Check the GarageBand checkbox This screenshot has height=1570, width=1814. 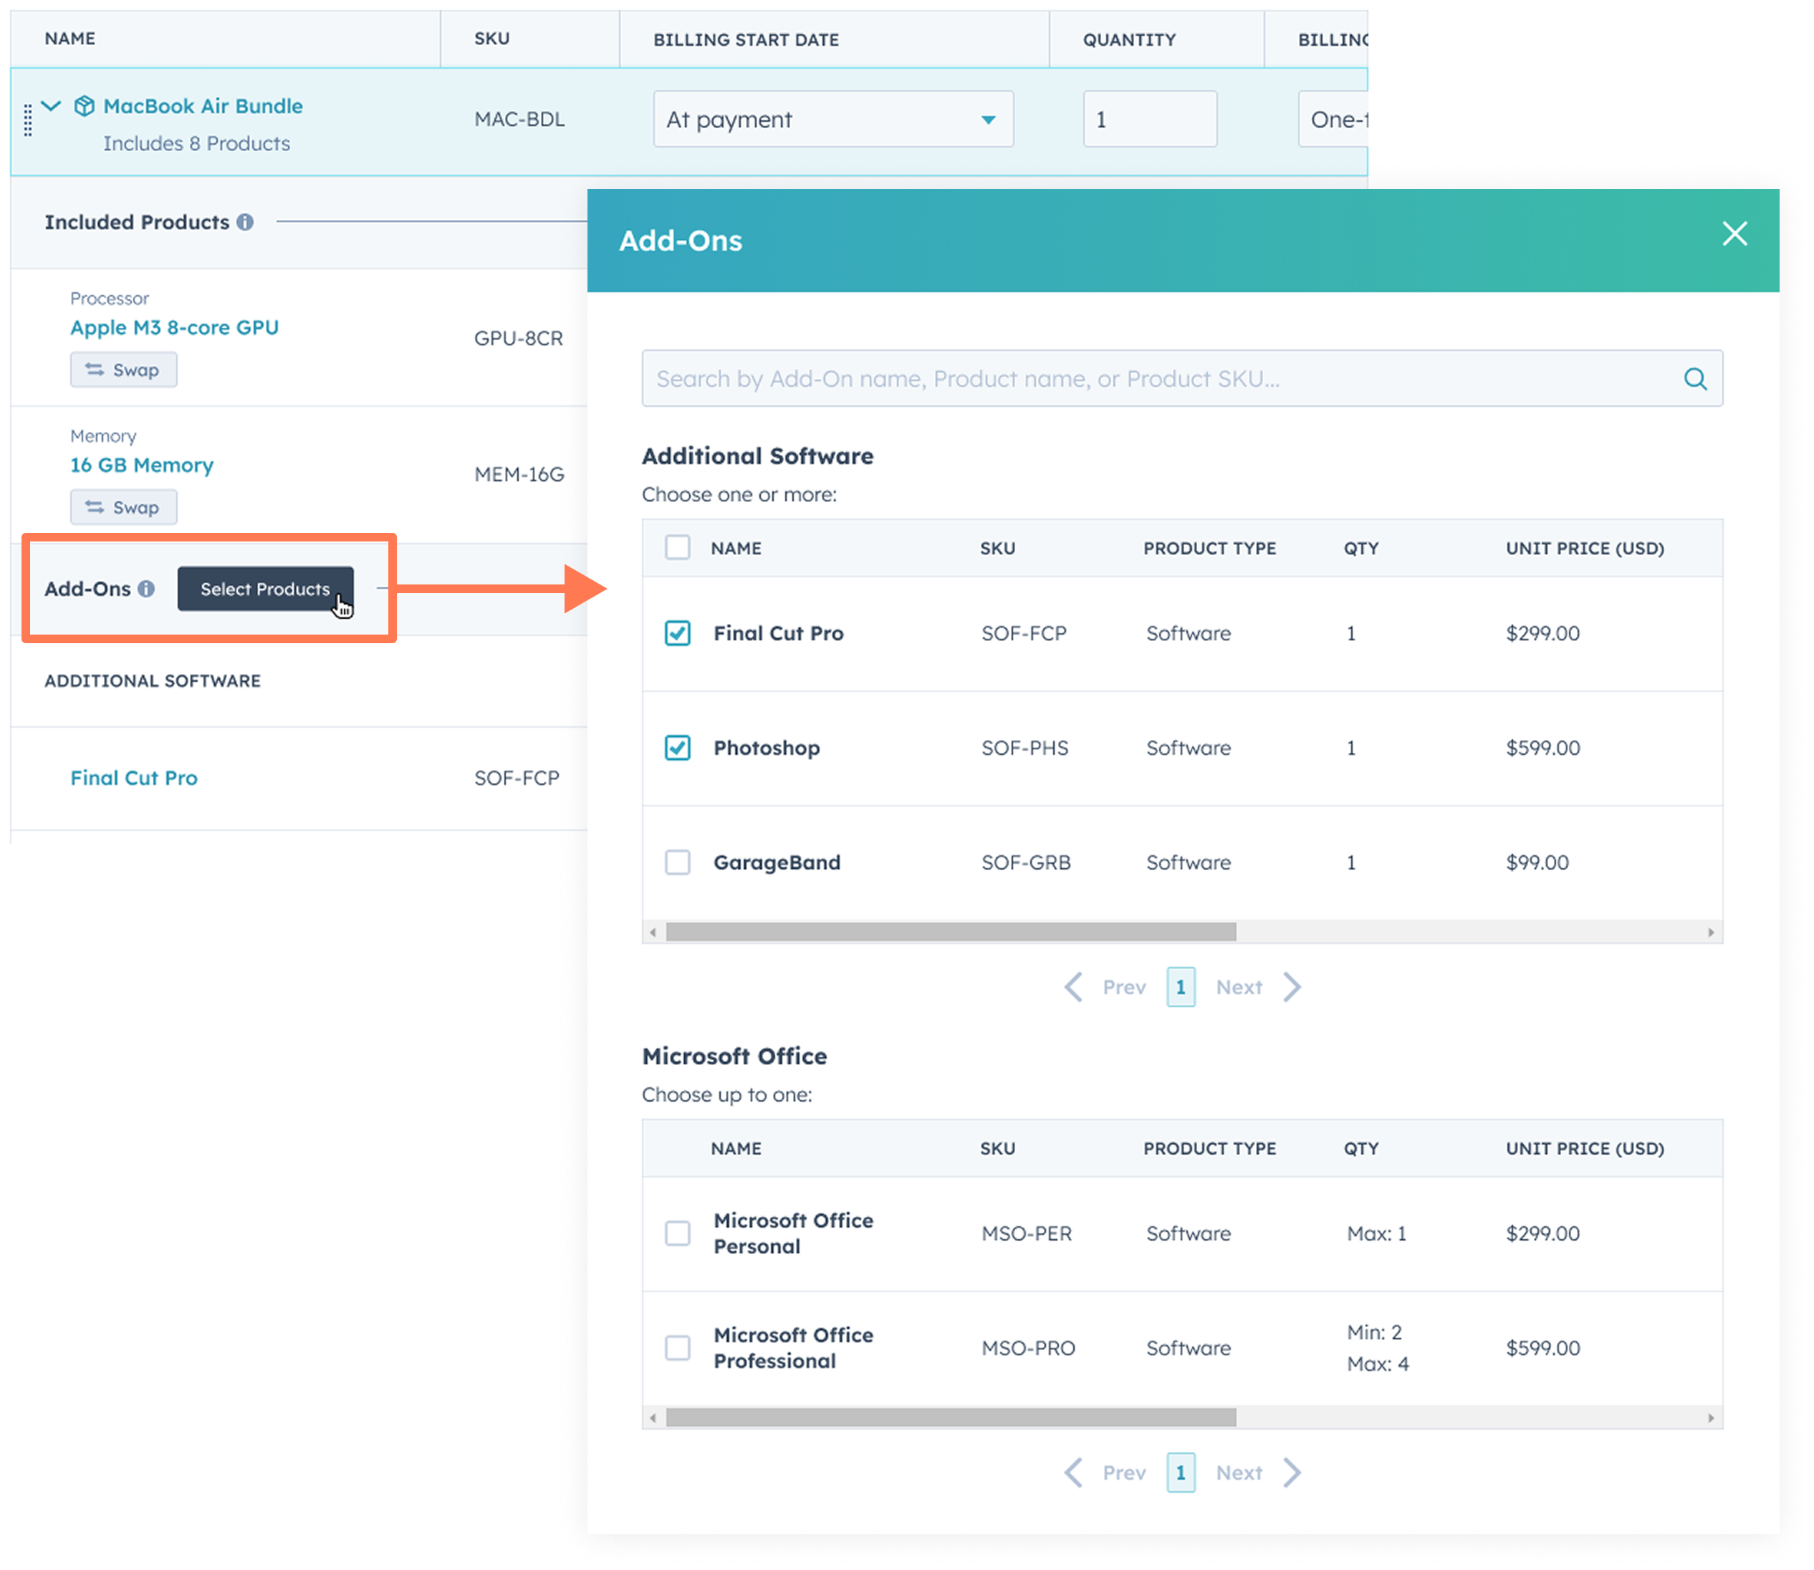[x=678, y=862]
